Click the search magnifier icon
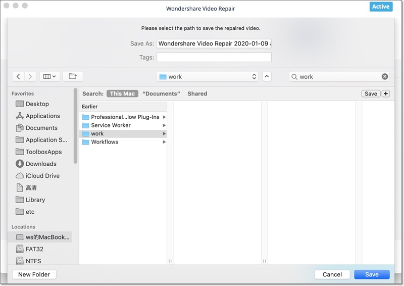This screenshot has width=404, height=286. tap(294, 77)
